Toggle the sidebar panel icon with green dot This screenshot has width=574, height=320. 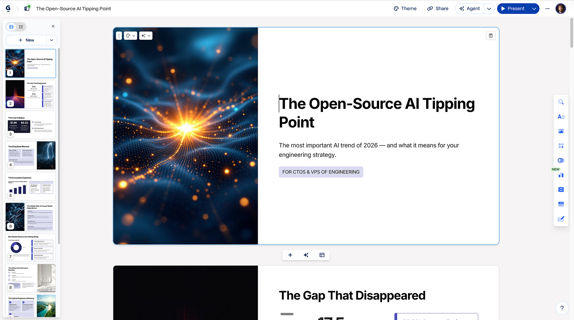(x=27, y=8)
